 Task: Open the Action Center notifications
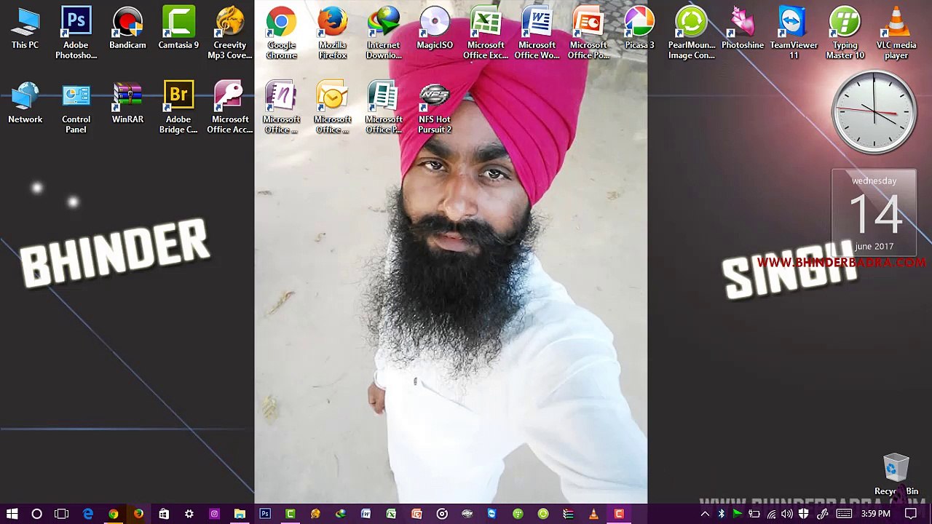(x=911, y=514)
